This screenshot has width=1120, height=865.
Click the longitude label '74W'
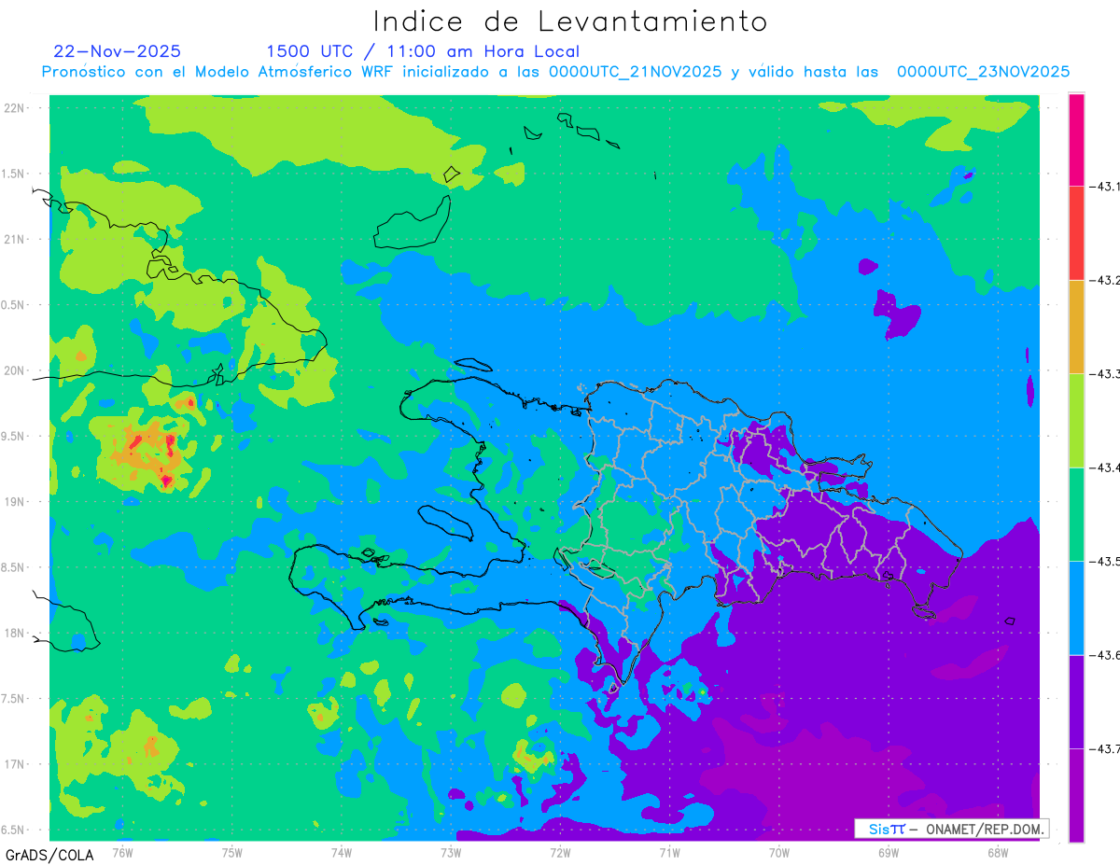click(x=342, y=852)
